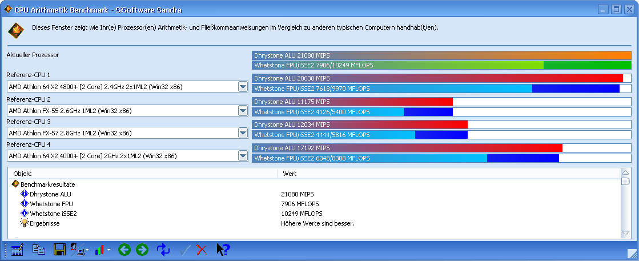Image resolution: width=639 pixels, height=261 pixels.
Task: Select the Athlon FX-57 2.8GHz combo box
Action: (127, 133)
